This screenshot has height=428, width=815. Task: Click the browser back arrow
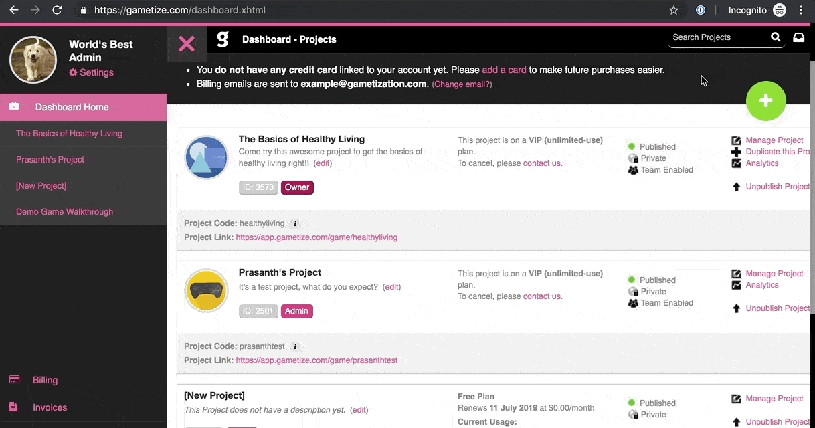pyautogui.click(x=13, y=10)
